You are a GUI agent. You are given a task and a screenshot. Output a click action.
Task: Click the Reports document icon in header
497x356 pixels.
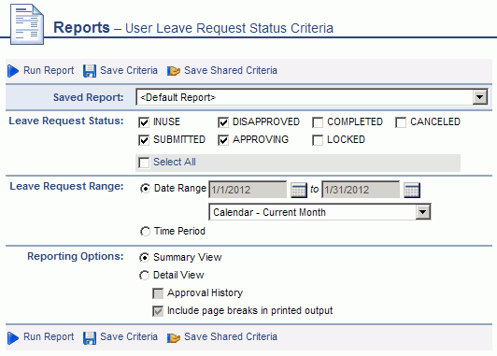point(27,24)
